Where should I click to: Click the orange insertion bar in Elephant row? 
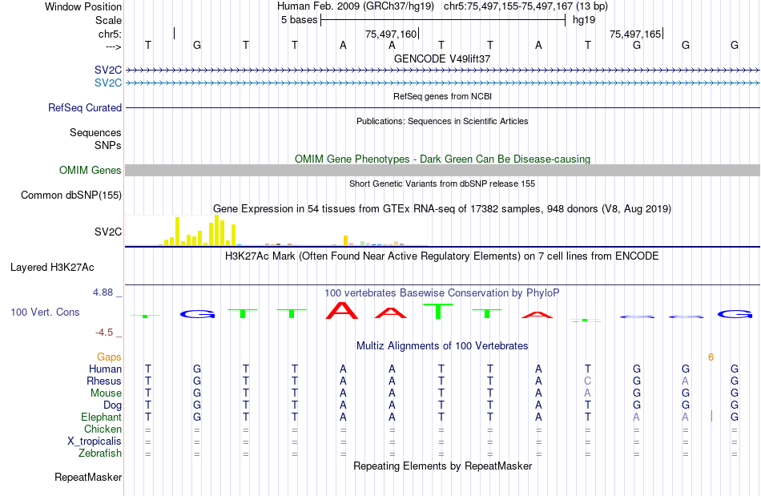711,417
